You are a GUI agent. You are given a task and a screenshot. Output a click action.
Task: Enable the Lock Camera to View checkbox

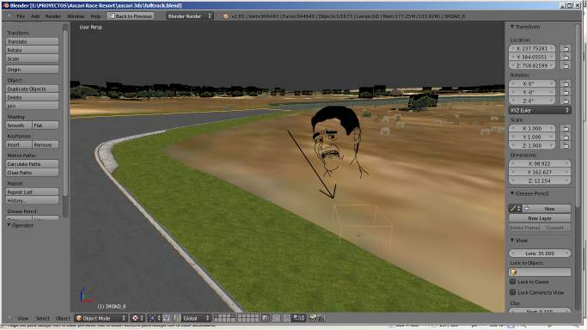[x=513, y=292]
